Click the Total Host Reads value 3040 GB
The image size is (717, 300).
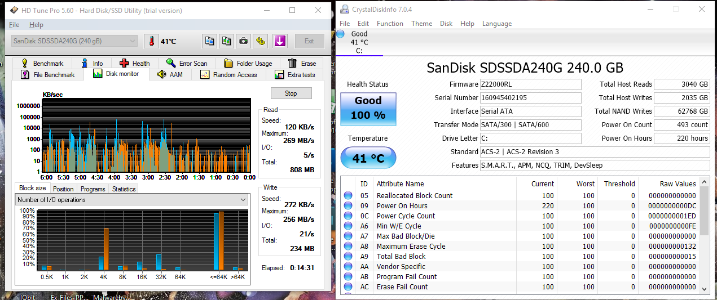[x=682, y=84]
